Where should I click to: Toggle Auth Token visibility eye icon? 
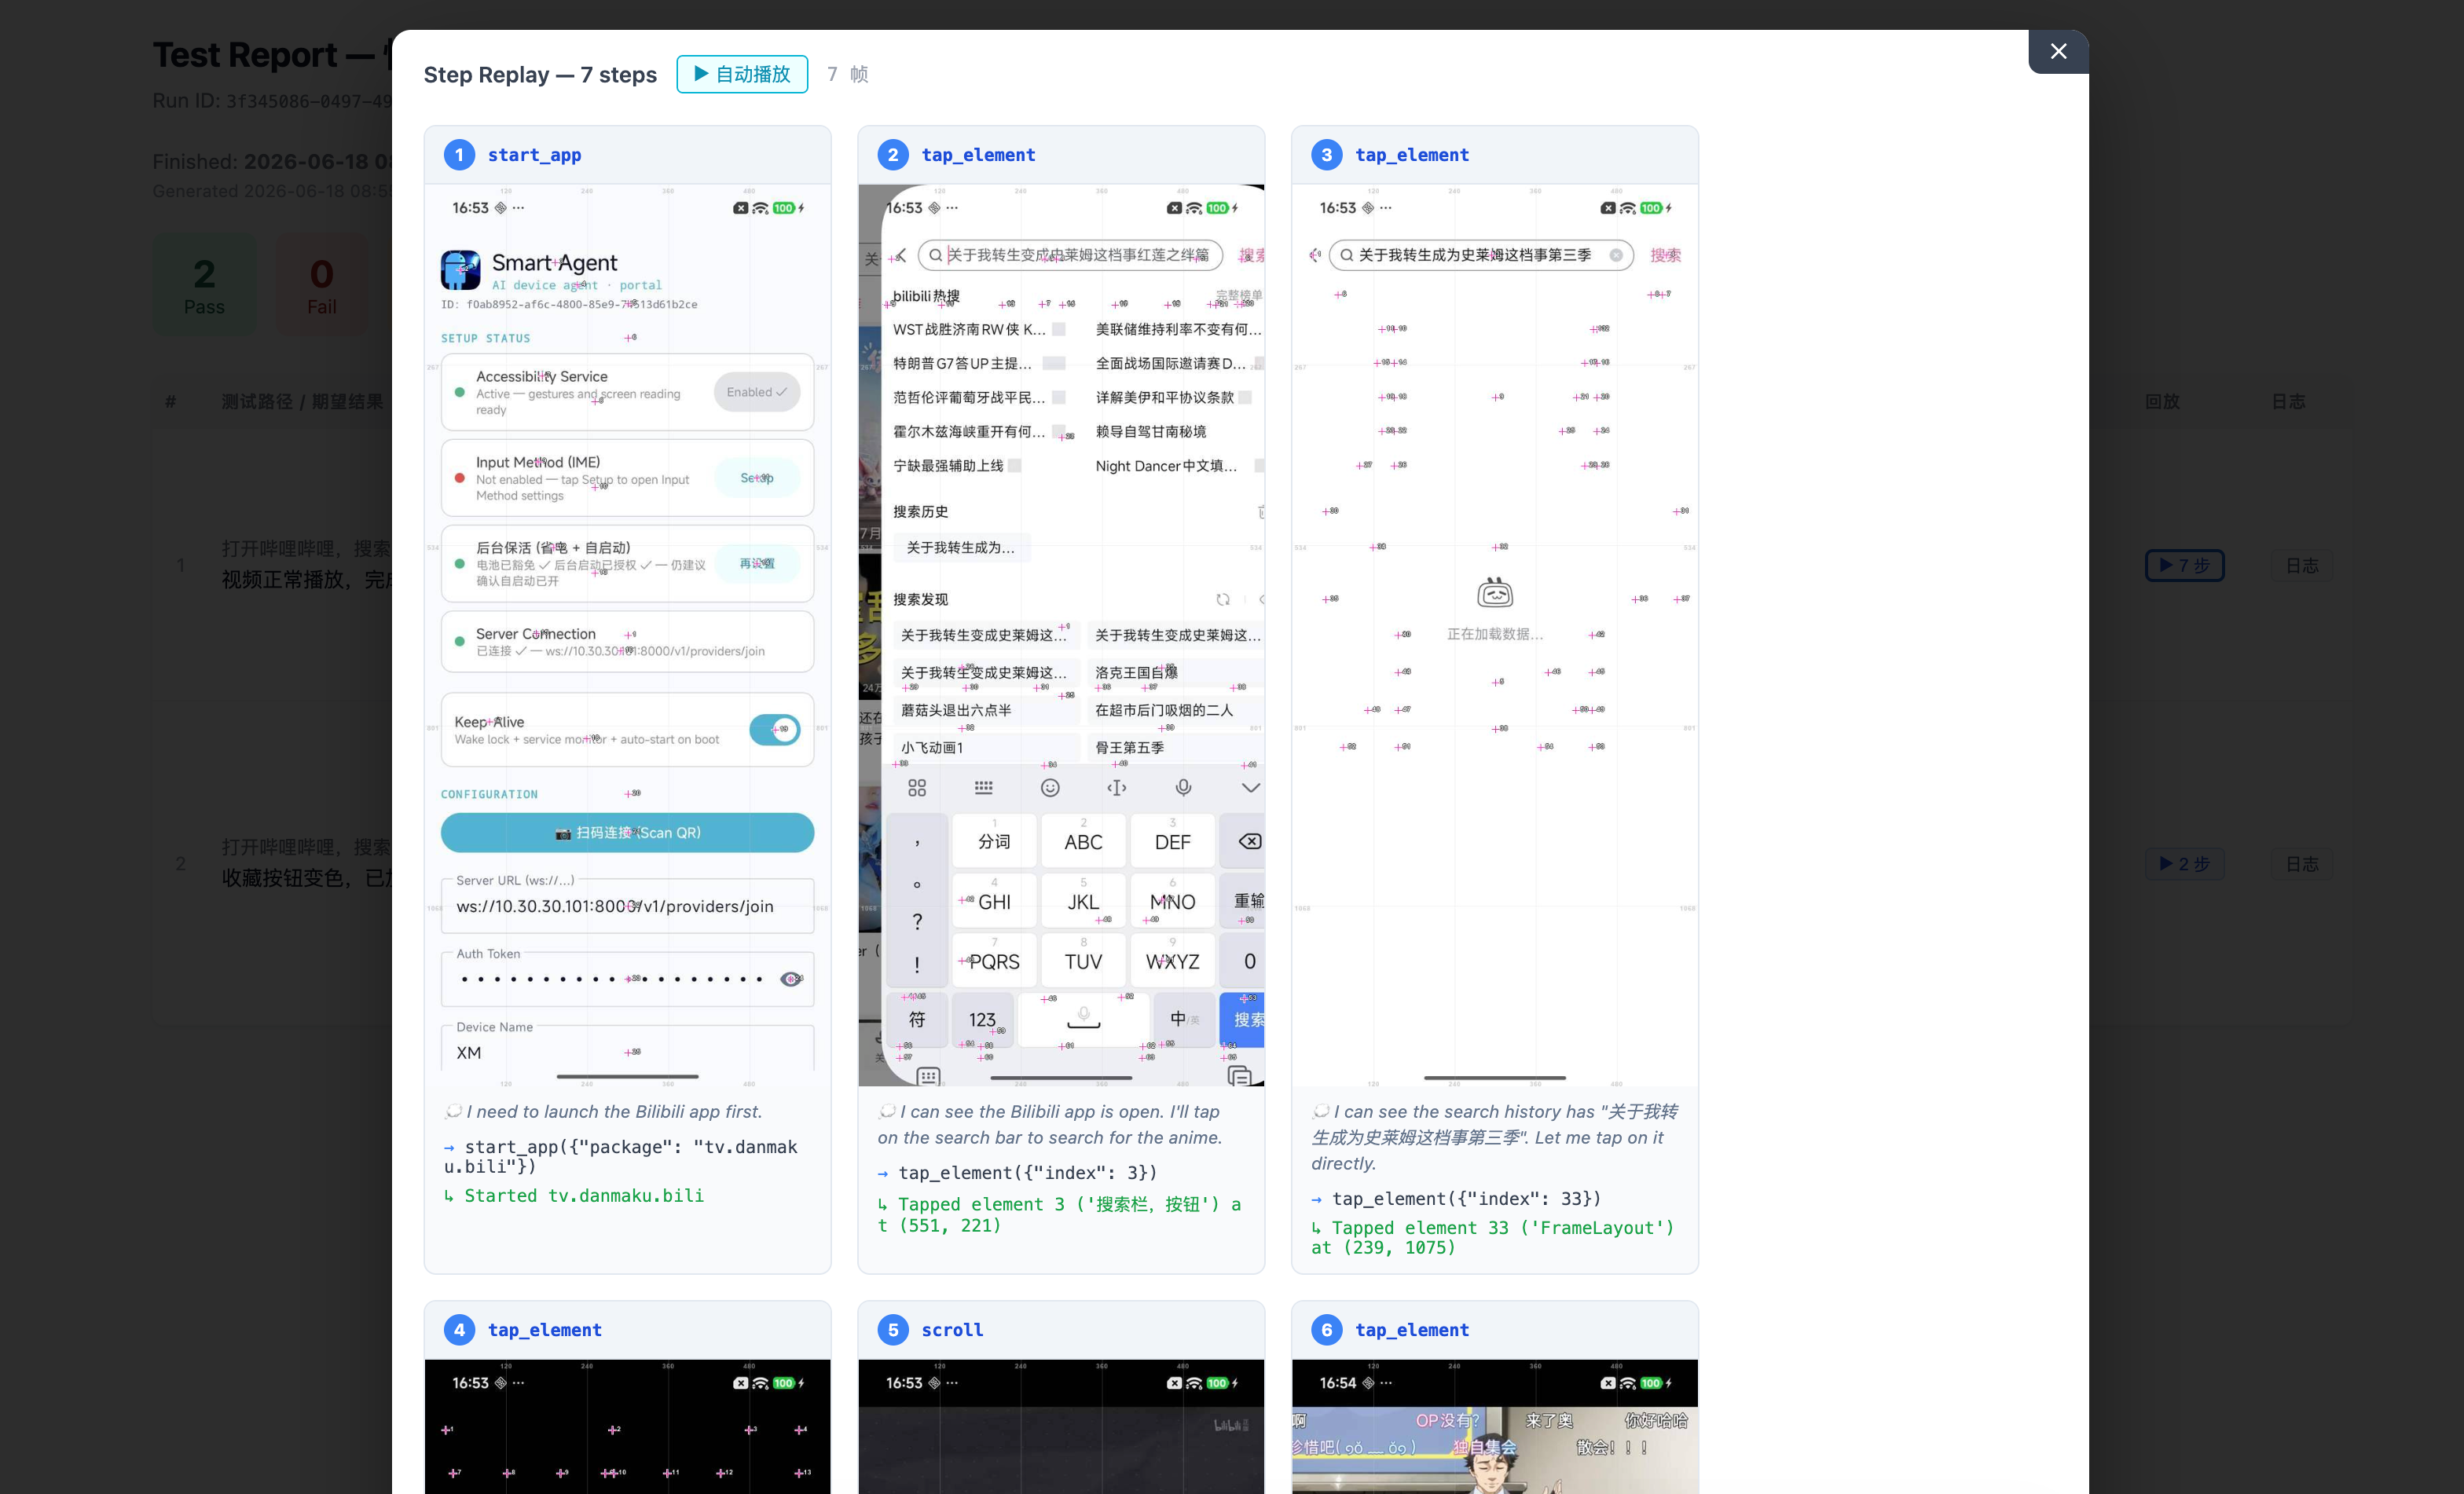791,979
